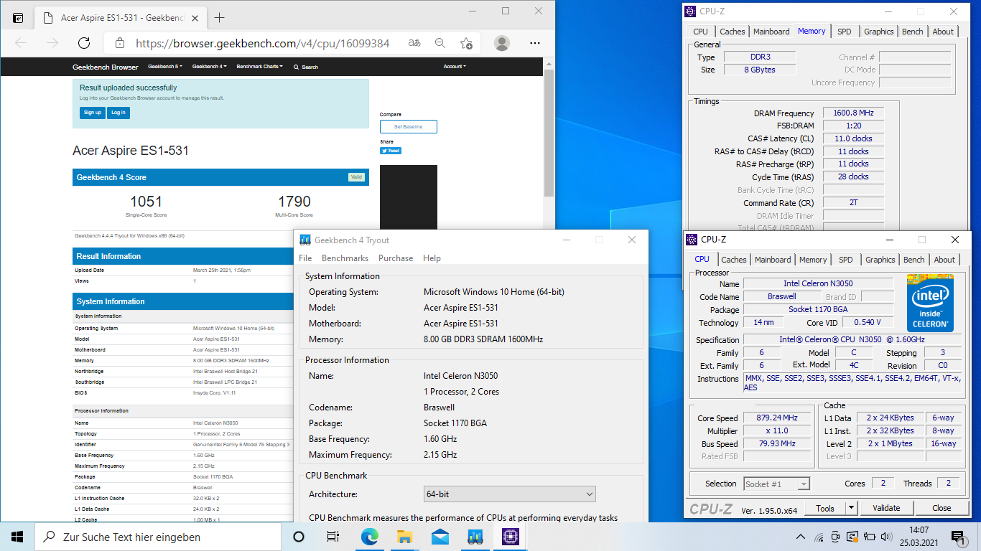Switch to Mainboard tab in upper CPU-Z window
Screen dimensions: 981x551
771,32
